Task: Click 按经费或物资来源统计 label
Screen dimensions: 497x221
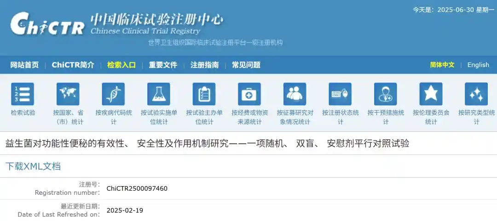Action: coord(250,117)
